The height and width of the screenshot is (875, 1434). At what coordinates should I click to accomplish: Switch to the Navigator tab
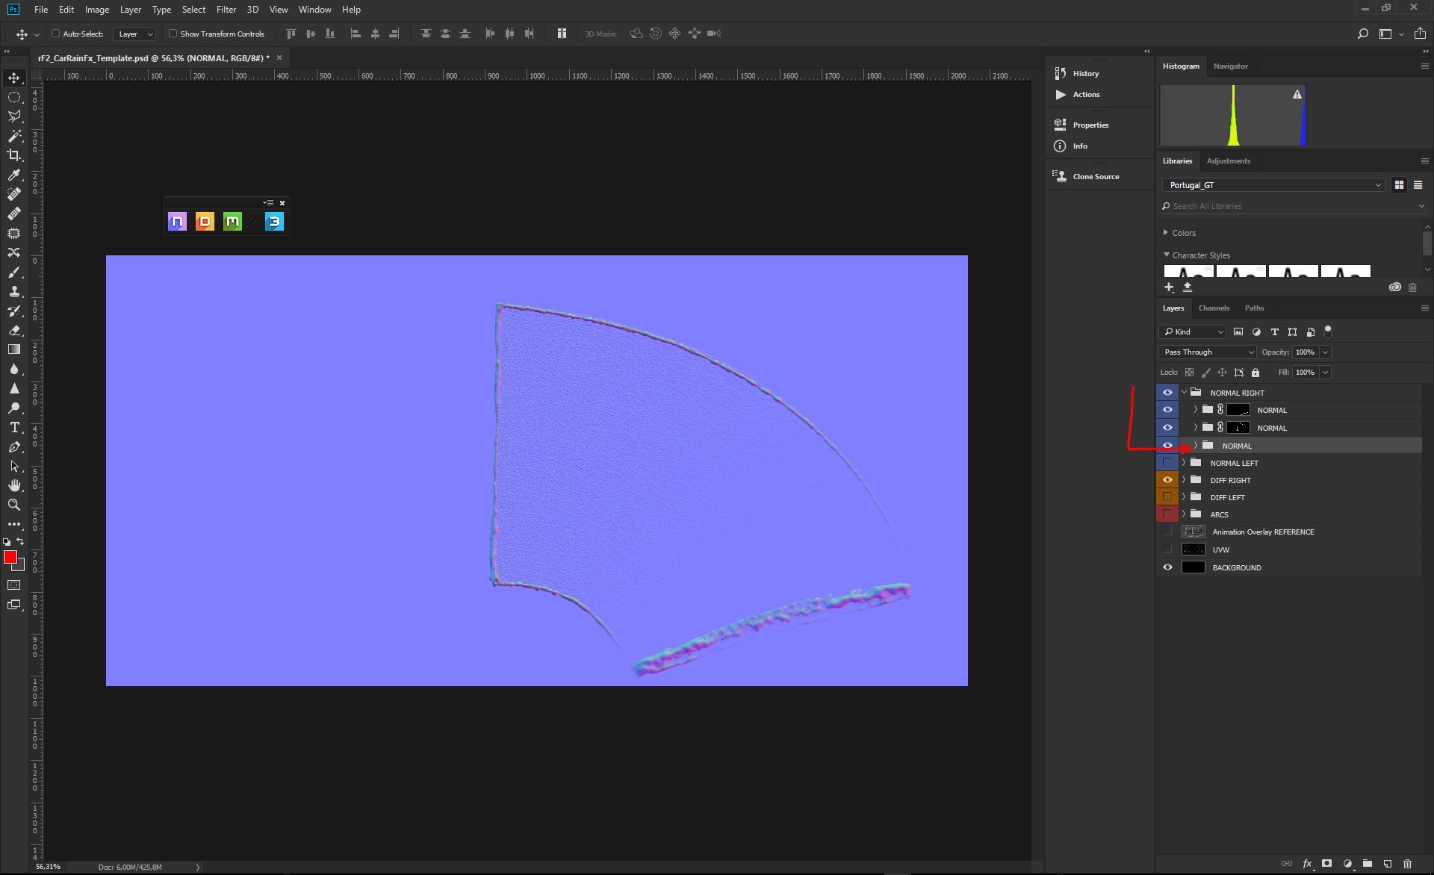(1231, 66)
